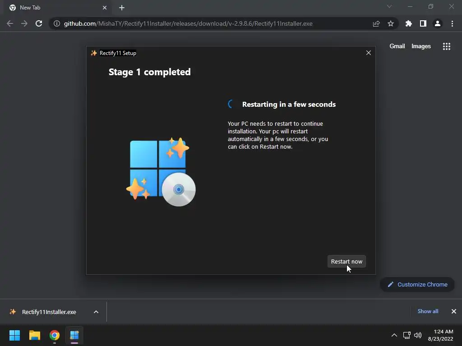Open Chrome side panel icon
Screen dimensions: 462x346
(x=423, y=23)
